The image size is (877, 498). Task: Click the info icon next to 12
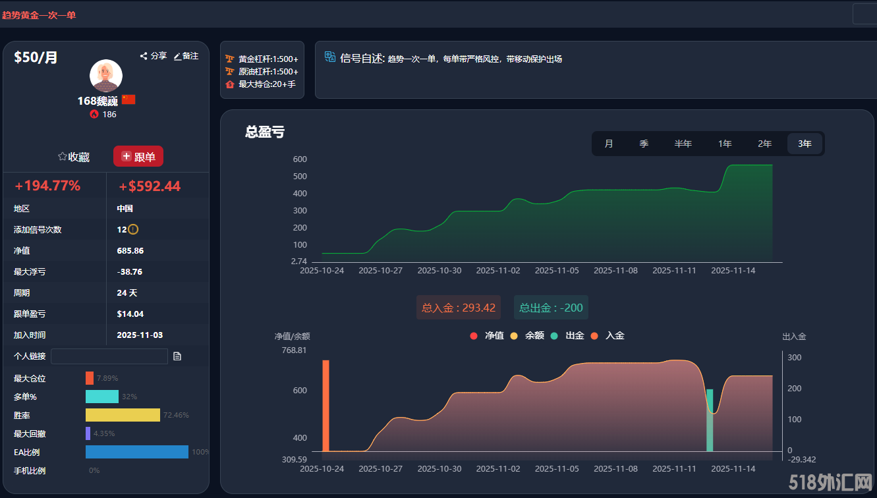(133, 229)
